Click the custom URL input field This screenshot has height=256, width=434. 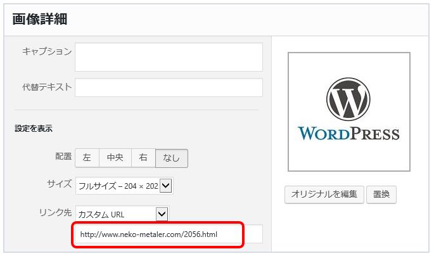point(169,234)
